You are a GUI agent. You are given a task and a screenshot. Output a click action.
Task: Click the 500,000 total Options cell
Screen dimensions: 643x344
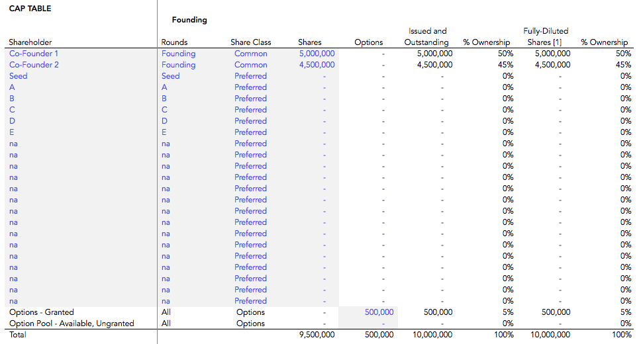coord(379,335)
